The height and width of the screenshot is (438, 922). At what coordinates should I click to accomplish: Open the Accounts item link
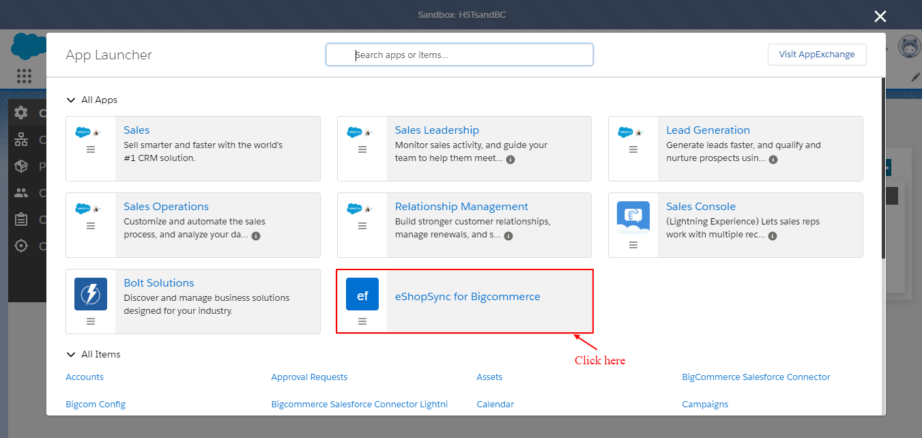pos(85,377)
